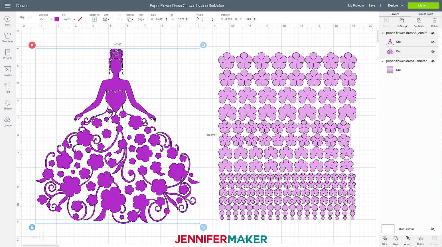Click the resize handle on dress selection
The height and width of the screenshot is (247, 442).
coord(203,227)
